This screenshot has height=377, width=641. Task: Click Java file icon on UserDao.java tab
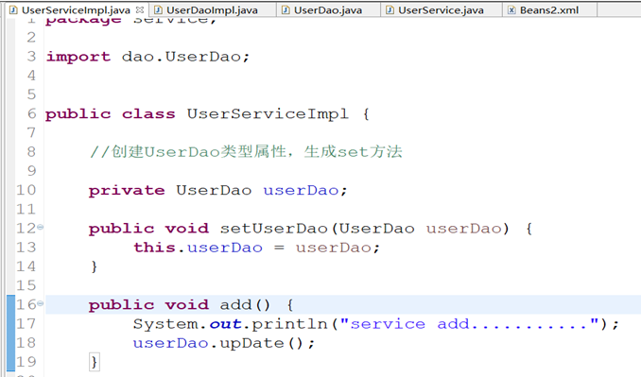pos(286,10)
